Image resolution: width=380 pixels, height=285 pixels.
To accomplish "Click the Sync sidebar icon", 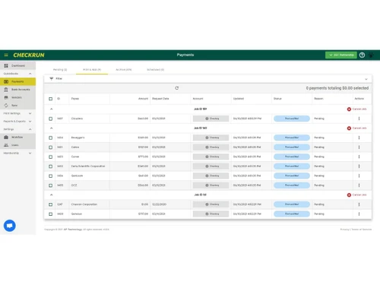I will [6, 106].
